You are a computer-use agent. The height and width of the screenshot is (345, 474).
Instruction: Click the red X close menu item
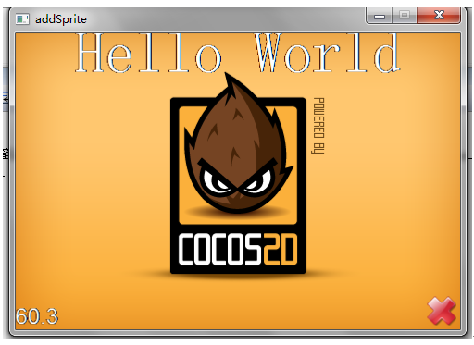click(x=442, y=311)
